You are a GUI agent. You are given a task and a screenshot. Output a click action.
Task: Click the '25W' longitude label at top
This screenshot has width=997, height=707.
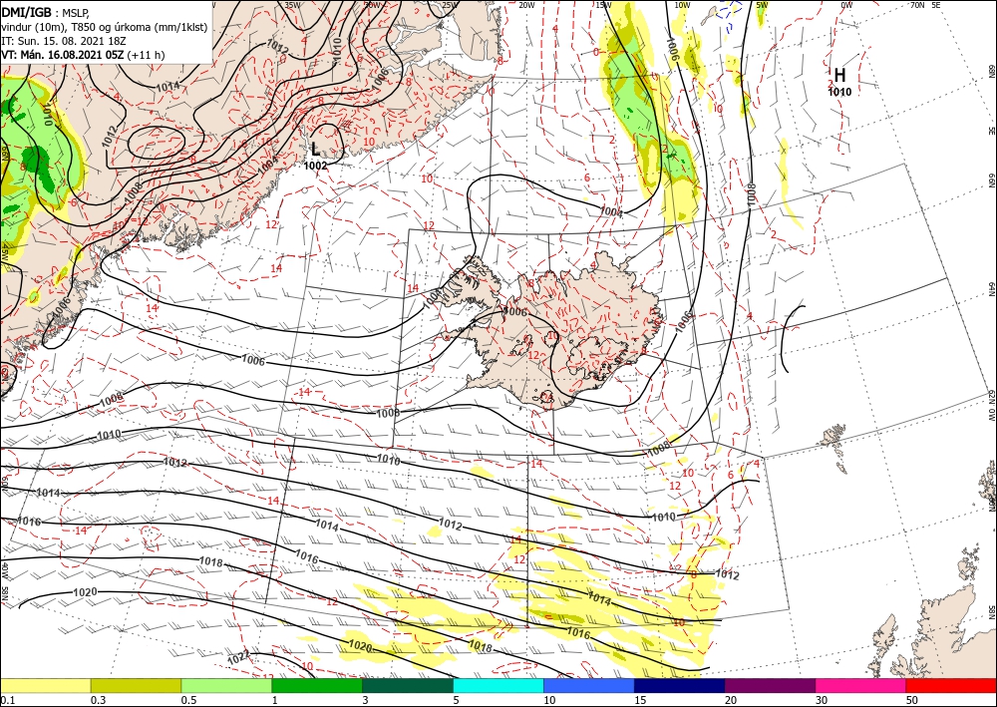(450, 5)
